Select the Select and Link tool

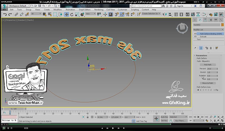click(x=16, y=15)
